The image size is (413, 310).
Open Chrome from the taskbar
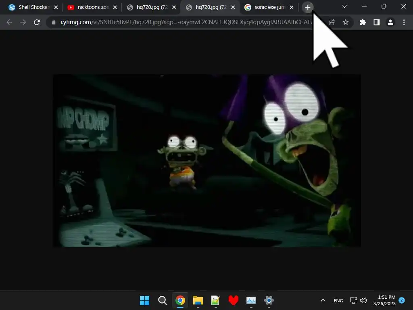(180, 300)
